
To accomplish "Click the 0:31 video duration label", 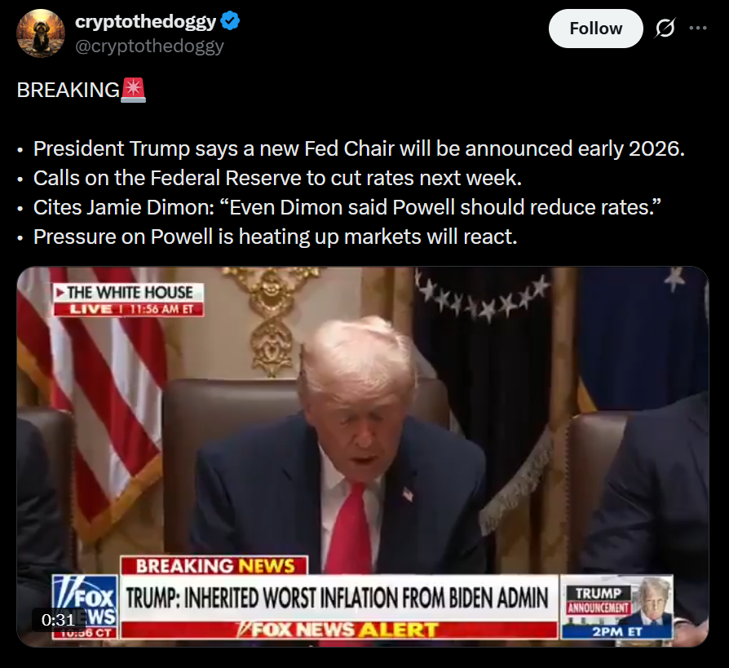I will coord(58,620).
